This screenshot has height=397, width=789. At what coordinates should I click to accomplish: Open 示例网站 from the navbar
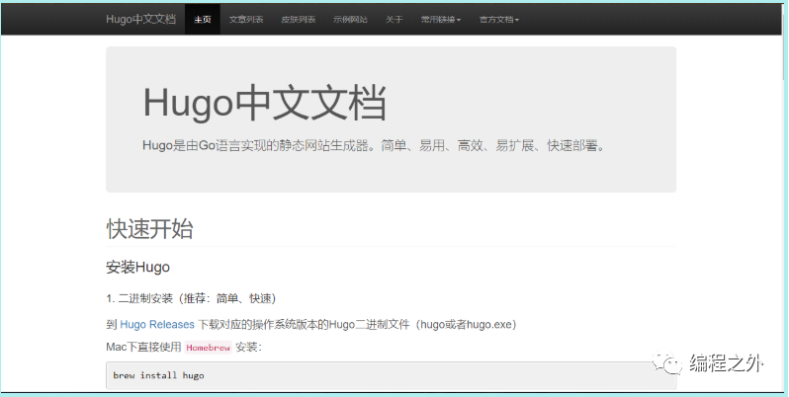(x=350, y=20)
